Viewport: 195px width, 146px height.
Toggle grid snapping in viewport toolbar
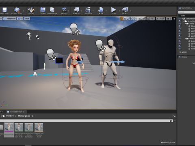click(140, 19)
